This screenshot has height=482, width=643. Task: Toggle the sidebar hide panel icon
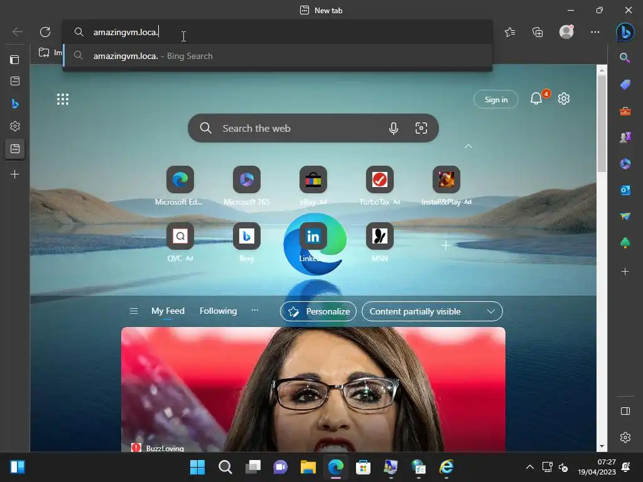click(625, 411)
